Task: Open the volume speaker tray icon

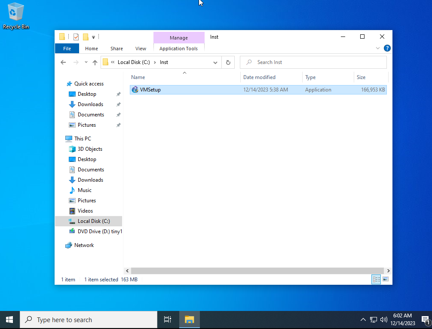Action: pos(383,320)
